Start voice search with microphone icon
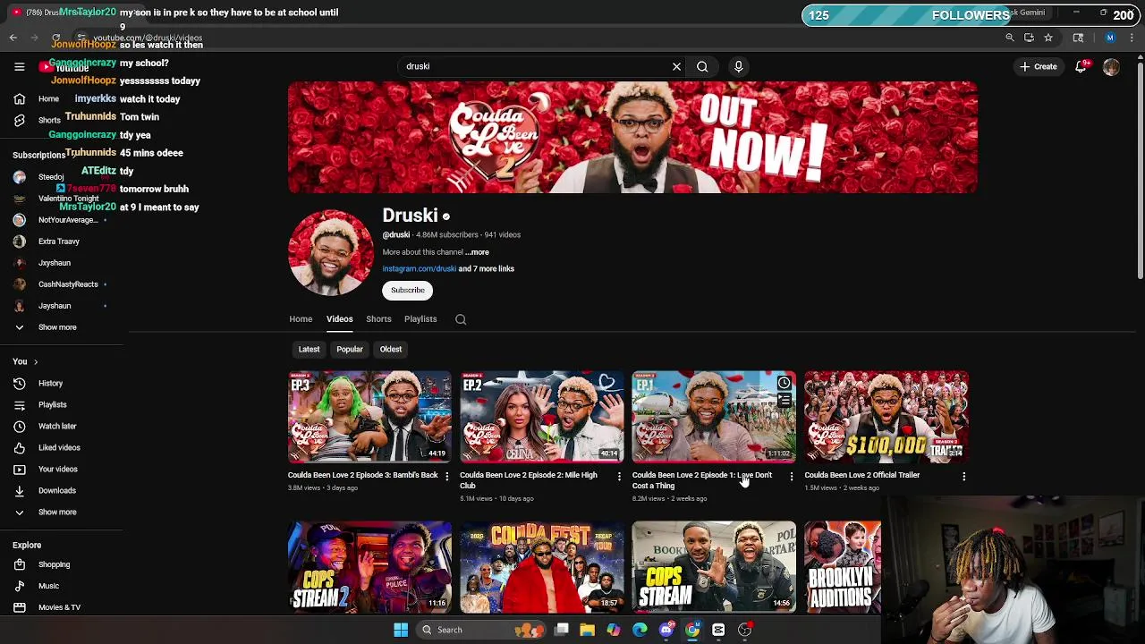 click(738, 66)
